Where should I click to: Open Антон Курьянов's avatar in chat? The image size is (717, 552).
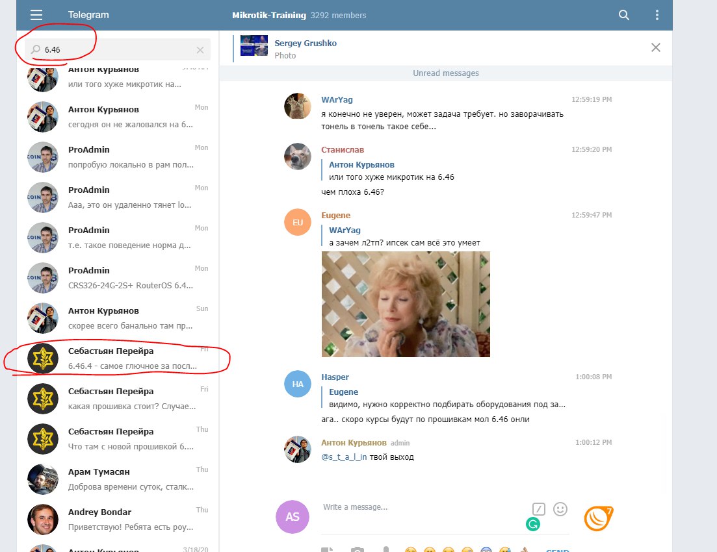298,449
